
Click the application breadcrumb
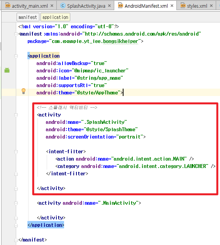(55, 17)
